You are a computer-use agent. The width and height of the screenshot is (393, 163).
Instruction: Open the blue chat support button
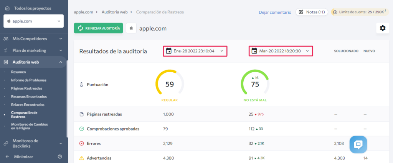click(x=358, y=145)
